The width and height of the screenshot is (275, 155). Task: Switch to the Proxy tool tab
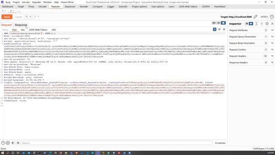pyautogui.click(x=31, y=6)
